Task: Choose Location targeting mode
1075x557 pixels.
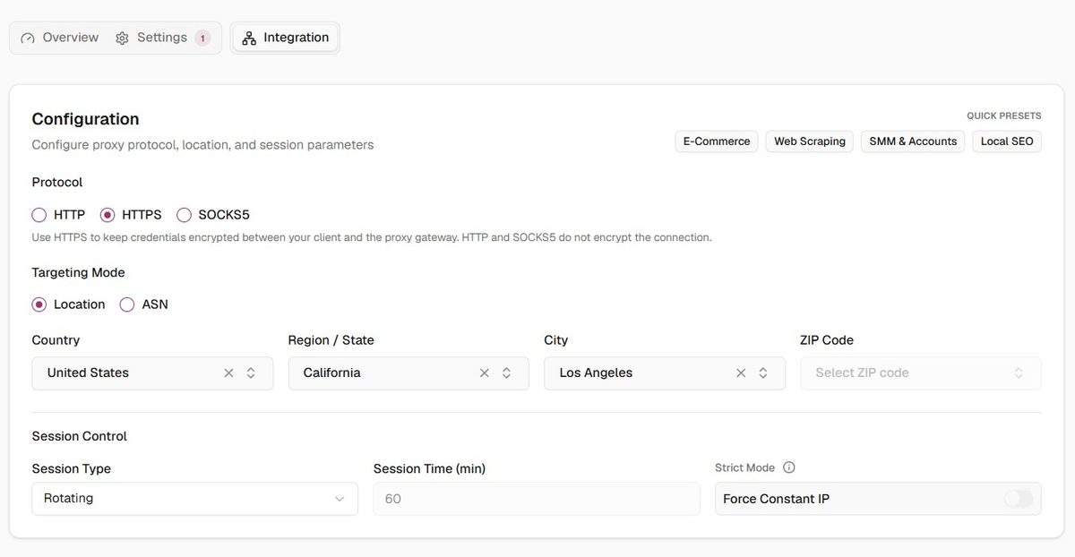Action: pyautogui.click(x=39, y=304)
